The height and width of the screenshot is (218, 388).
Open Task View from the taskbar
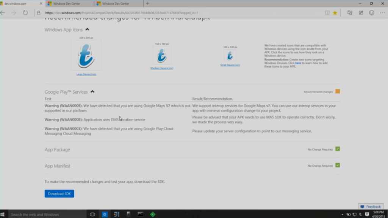[92, 214]
